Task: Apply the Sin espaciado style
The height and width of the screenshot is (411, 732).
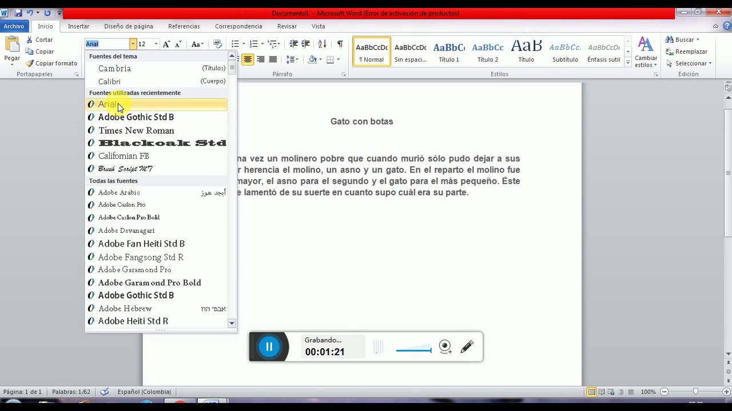Action: pos(411,52)
